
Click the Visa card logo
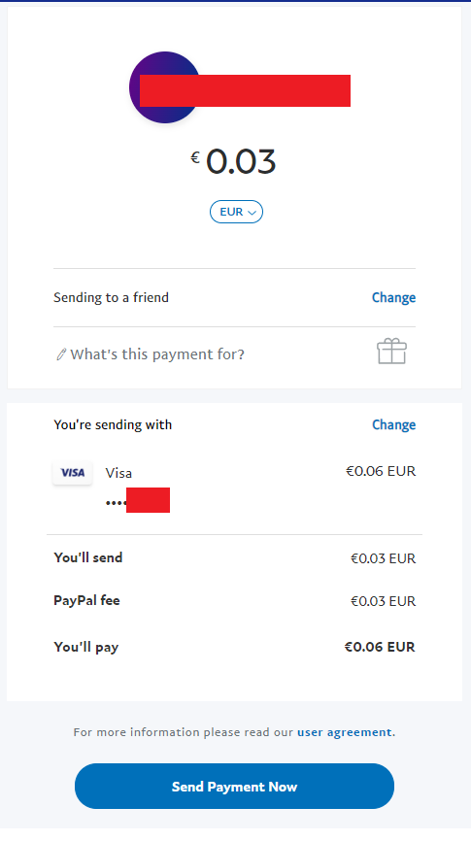point(73,473)
